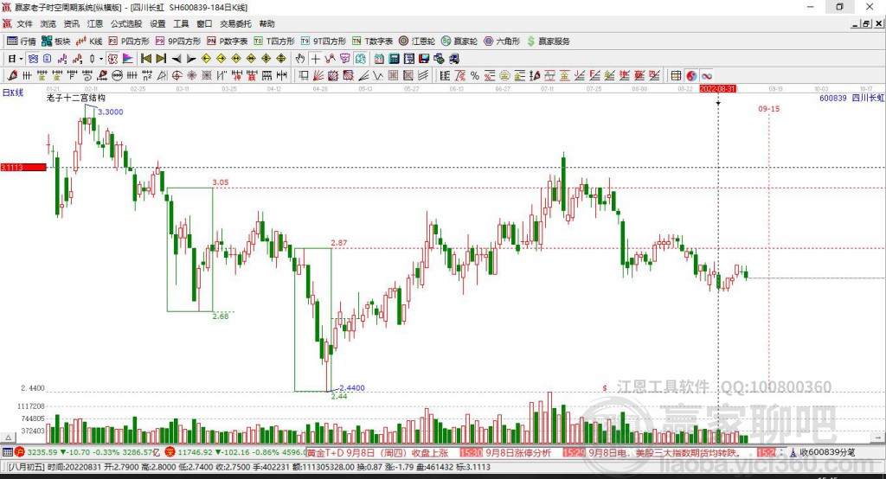Screen dimensions: 886x479
Task: Open the 赢家轮 wheel tool
Action: tap(459, 42)
